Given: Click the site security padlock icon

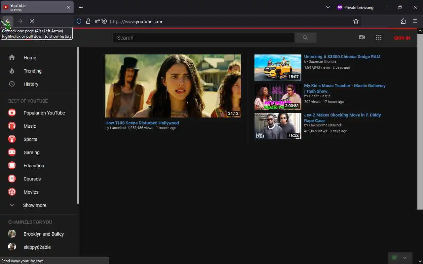Looking at the screenshot, I should [88, 21].
